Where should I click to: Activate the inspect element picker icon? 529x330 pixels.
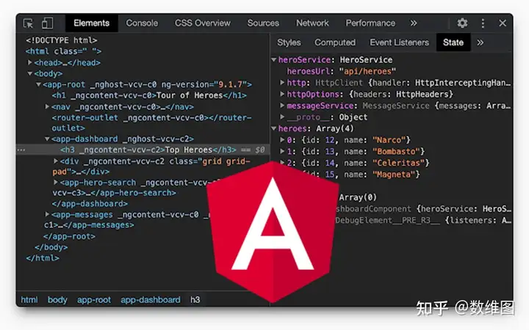click(x=28, y=23)
